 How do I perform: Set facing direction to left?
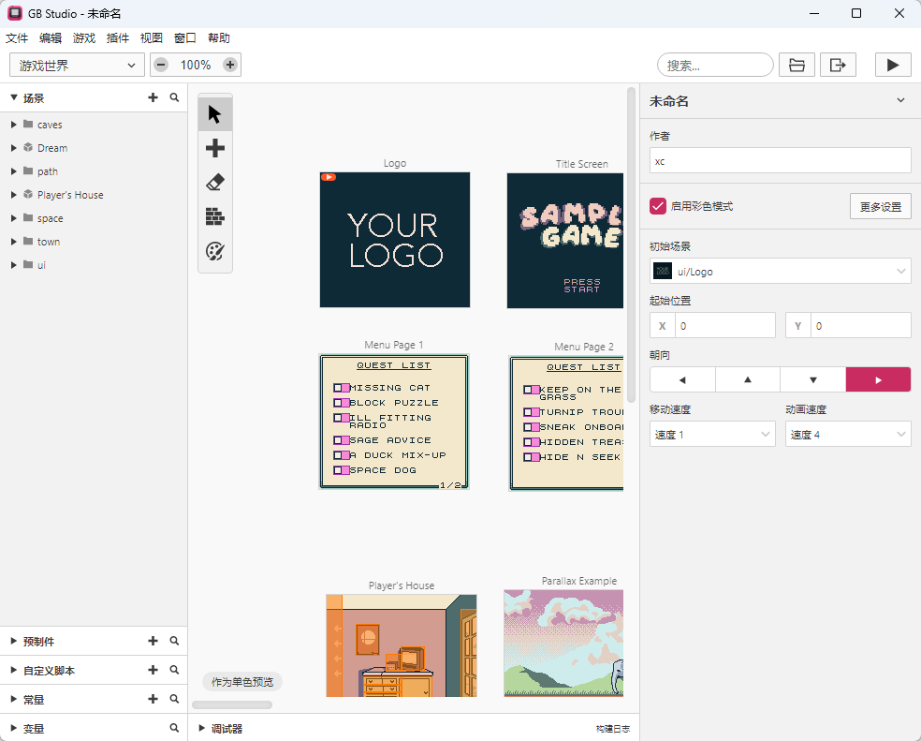point(682,380)
